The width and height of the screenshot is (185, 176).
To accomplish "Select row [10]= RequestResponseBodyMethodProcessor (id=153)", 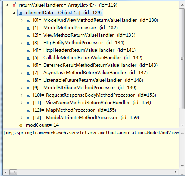I will (95, 95).
